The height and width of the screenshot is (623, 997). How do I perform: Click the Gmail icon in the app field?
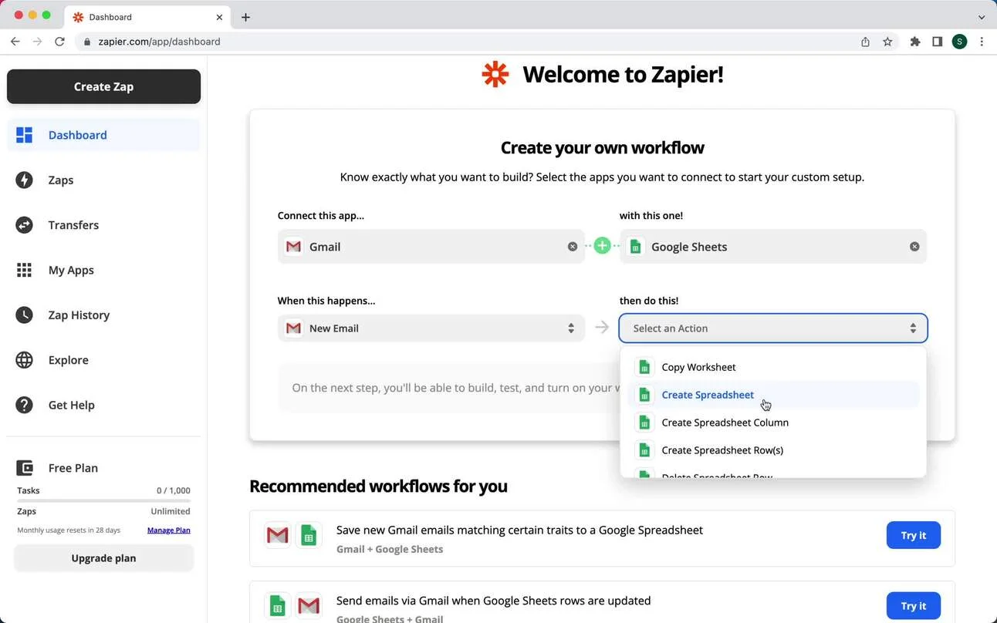coord(293,247)
